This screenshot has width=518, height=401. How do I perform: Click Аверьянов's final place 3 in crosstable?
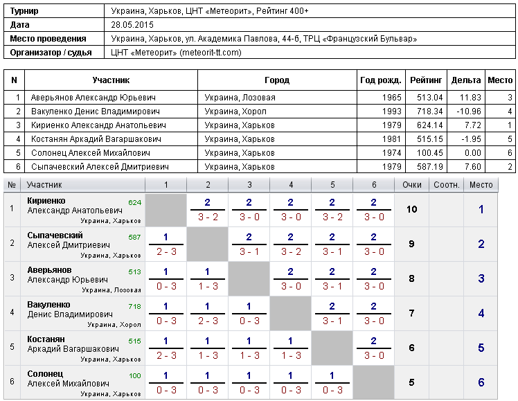[481, 279]
